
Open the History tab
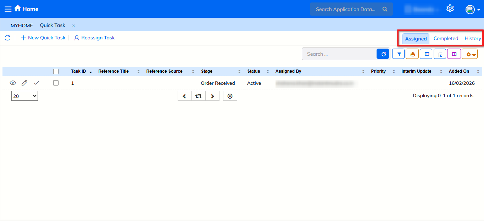coord(473,38)
